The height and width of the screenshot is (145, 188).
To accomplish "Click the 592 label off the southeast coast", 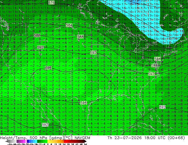I will (x=162, y=107).
